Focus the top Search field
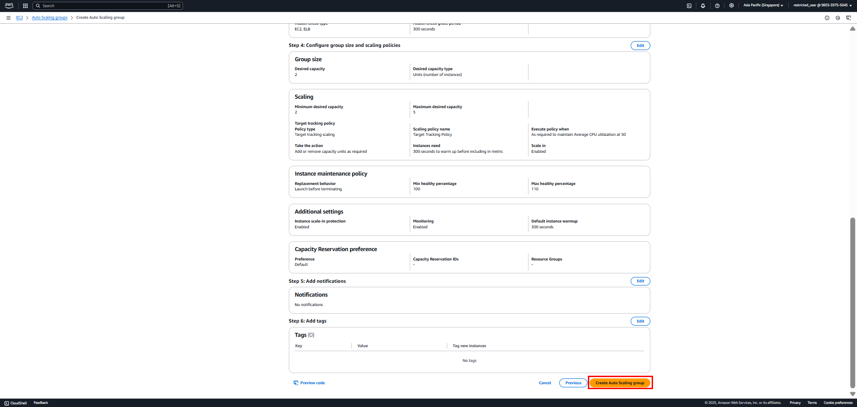This screenshot has width=857, height=407. 108,6
